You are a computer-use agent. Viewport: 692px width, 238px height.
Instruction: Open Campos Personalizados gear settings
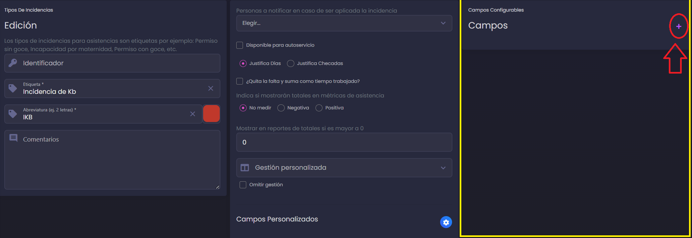click(446, 222)
